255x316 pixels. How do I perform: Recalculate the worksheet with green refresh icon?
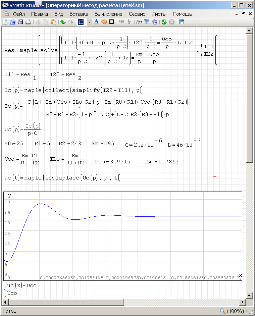click(164, 22)
